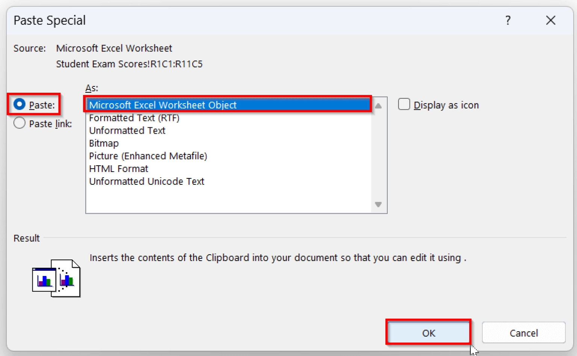The height and width of the screenshot is (356, 577).
Task: Click the OK button
Action: pyautogui.click(x=428, y=333)
